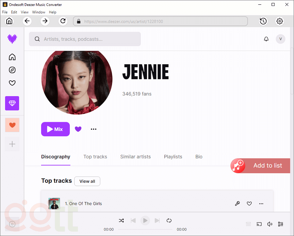Open the notifications bell
This screenshot has height=236, width=294.
point(266,39)
